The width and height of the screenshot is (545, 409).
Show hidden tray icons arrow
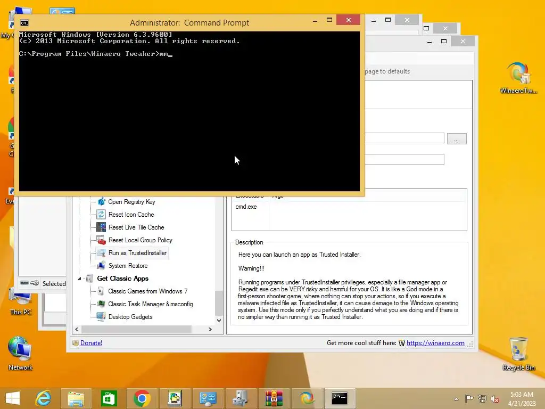(x=456, y=399)
